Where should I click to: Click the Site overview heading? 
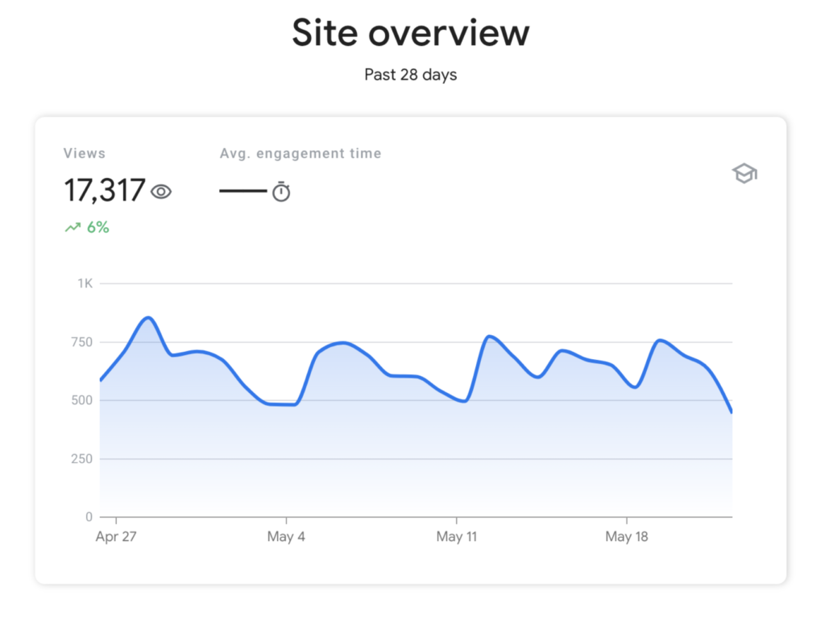pyautogui.click(x=411, y=33)
